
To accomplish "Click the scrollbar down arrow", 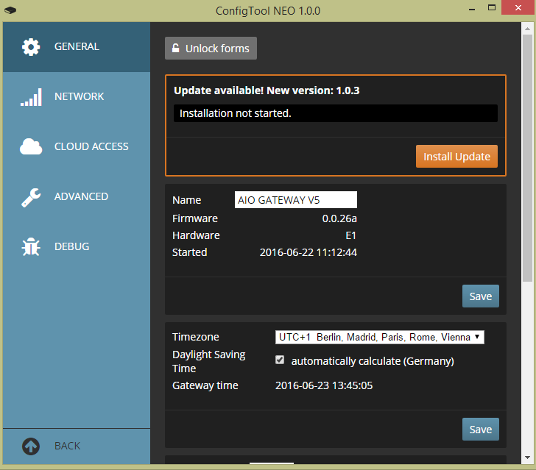I will pyautogui.click(x=527, y=458).
